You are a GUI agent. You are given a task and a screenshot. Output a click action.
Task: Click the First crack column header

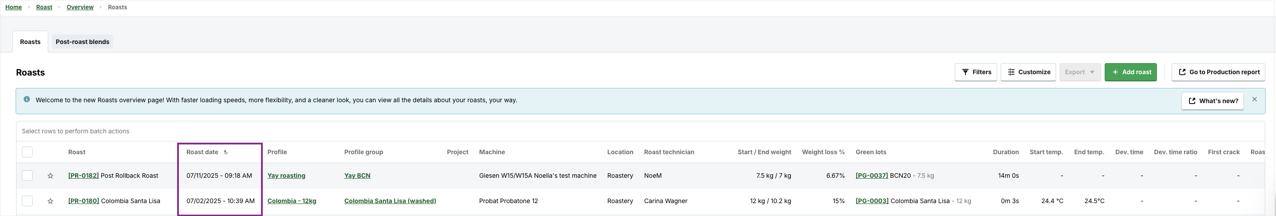1223,152
